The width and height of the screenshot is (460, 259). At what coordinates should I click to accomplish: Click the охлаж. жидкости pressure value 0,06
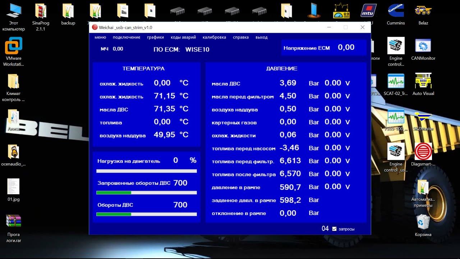pyautogui.click(x=288, y=135)
